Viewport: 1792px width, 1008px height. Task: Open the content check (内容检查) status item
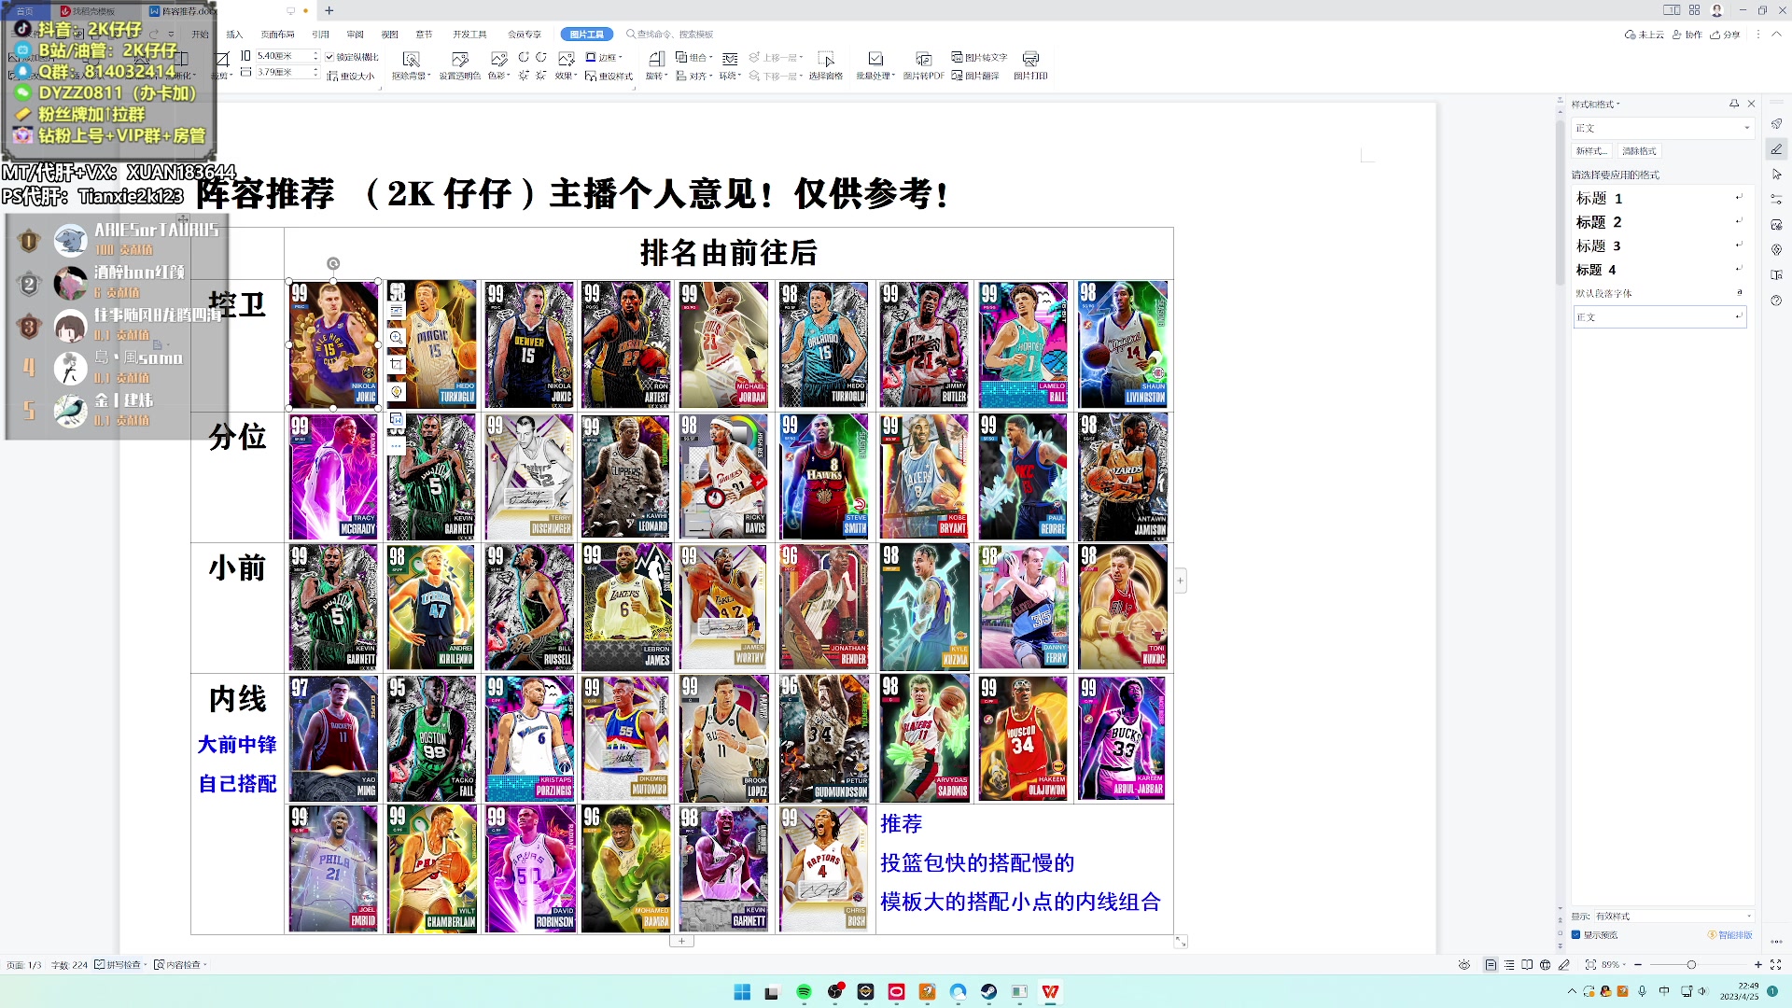tap(180, 964)
